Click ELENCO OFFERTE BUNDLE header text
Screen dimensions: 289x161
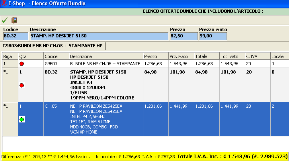(x=203, y=11)
